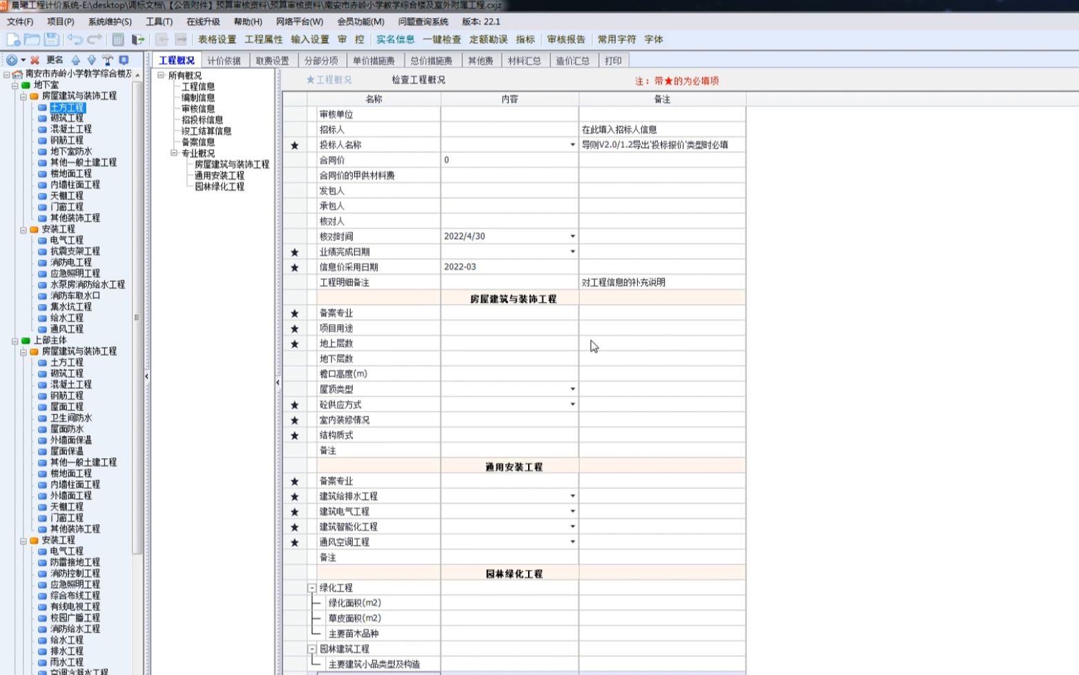Collapse the 所有概况 tree node

[x=161, y=75]
